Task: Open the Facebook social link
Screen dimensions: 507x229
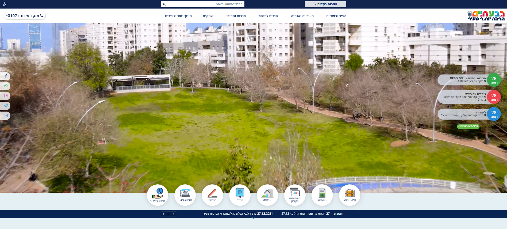Action: 6,76
